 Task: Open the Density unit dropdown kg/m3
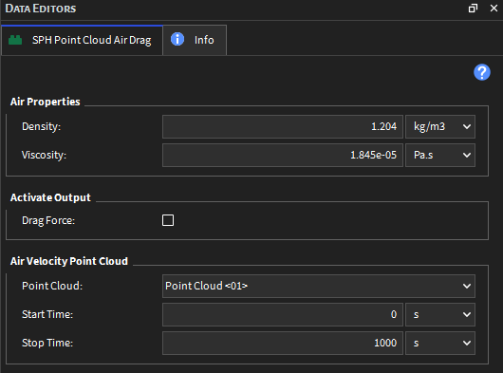440,126
